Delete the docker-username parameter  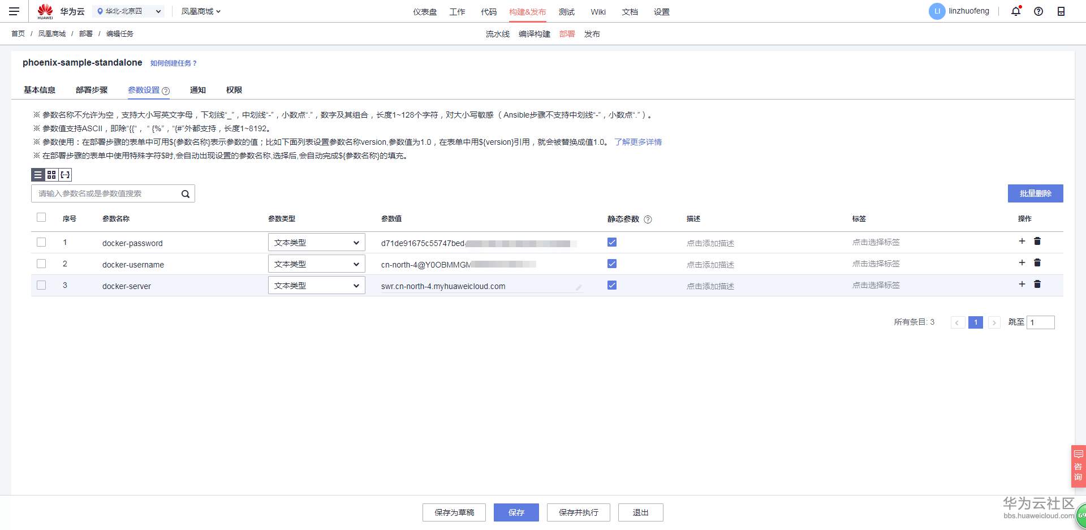[x=1037, y=262]
